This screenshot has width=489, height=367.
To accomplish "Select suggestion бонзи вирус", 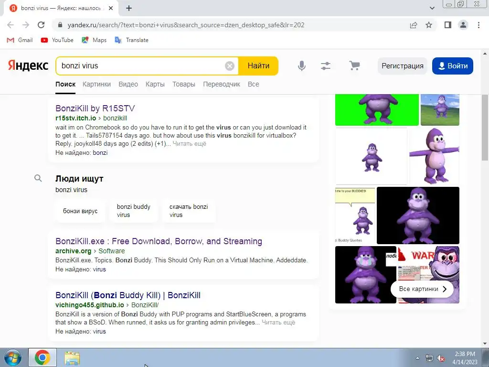I will (80, 211).
